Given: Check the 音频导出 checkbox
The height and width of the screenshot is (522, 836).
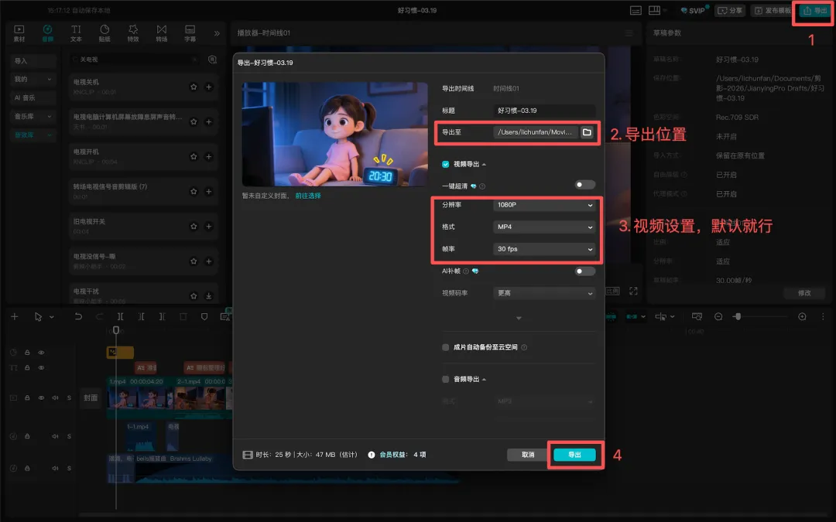Looking at the screenshot, I should [445, 379].
